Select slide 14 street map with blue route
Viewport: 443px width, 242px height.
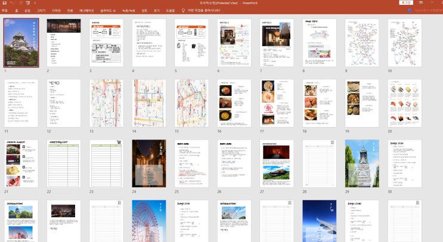(149, 103)
